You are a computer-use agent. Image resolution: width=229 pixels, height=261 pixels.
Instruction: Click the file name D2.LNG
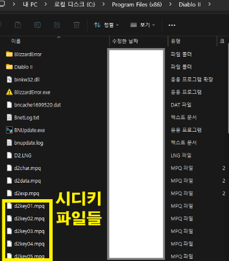[23, 156]
